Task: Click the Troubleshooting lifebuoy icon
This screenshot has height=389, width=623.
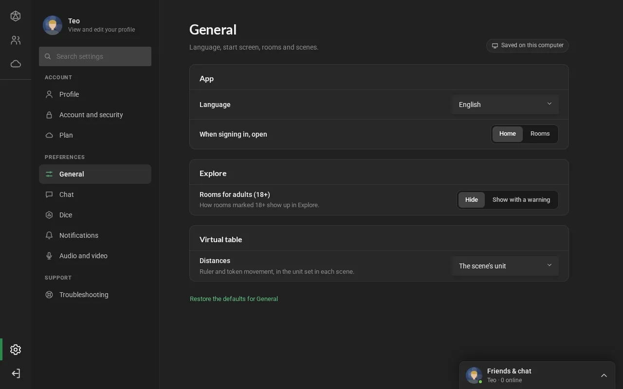Action: (x=49, y=295)
